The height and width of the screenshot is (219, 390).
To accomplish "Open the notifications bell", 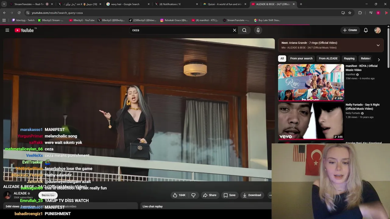I will coord(366,30).
